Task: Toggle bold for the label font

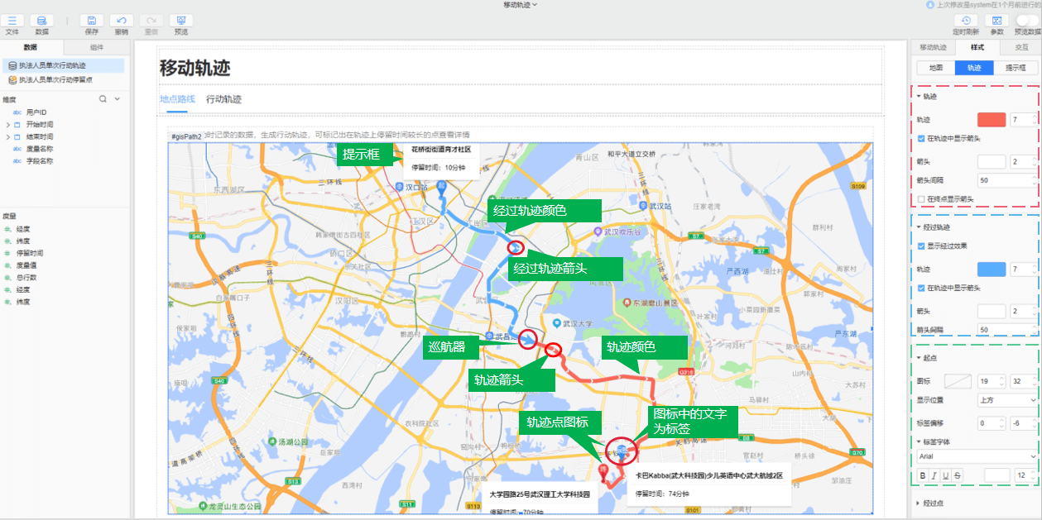Action: click(923, 475)
